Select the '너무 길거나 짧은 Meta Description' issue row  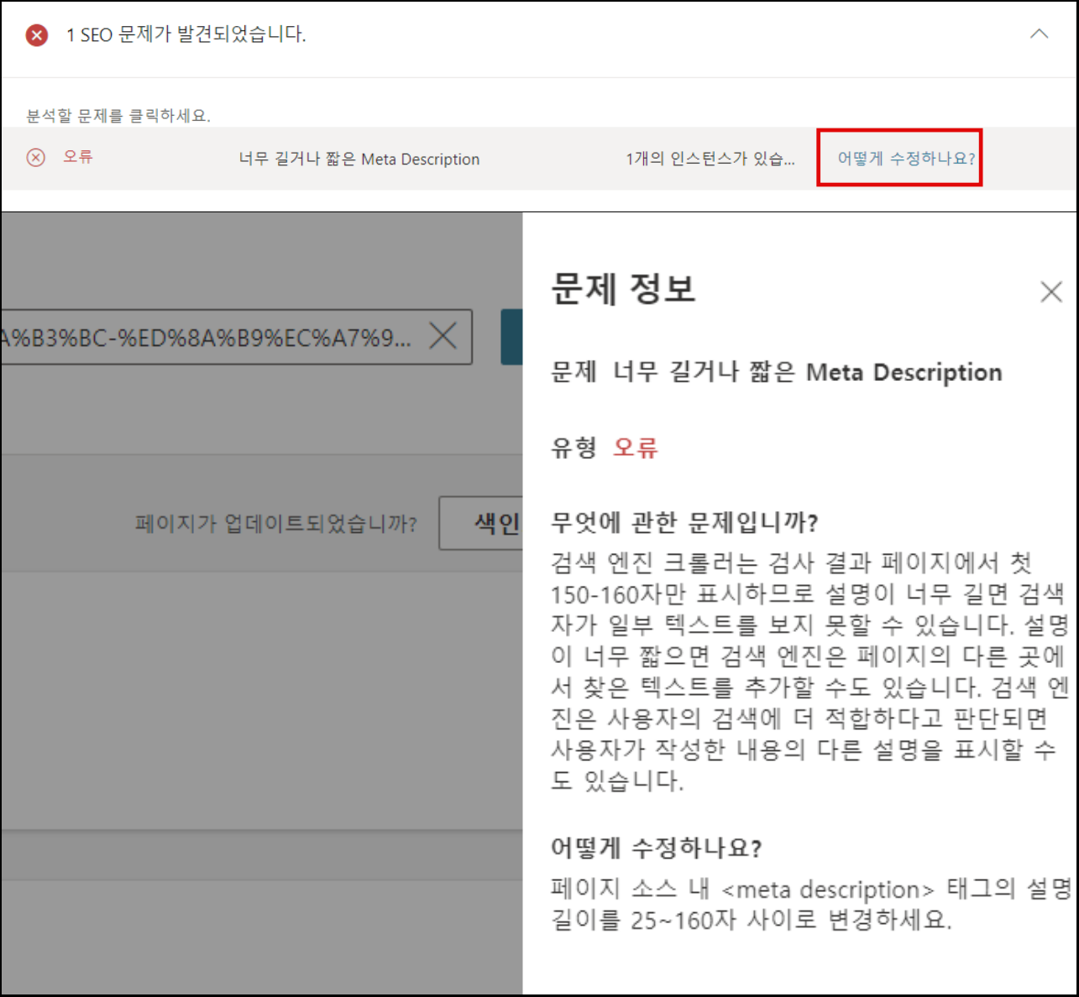pos(538,159)
